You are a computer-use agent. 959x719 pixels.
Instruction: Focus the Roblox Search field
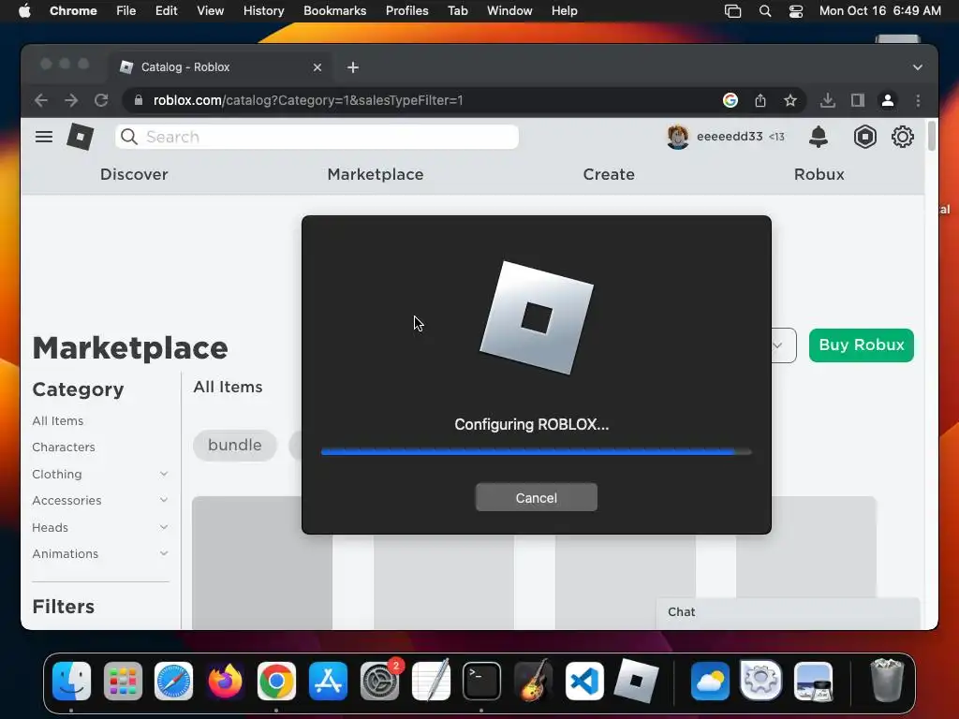click(x=317, y=137)
